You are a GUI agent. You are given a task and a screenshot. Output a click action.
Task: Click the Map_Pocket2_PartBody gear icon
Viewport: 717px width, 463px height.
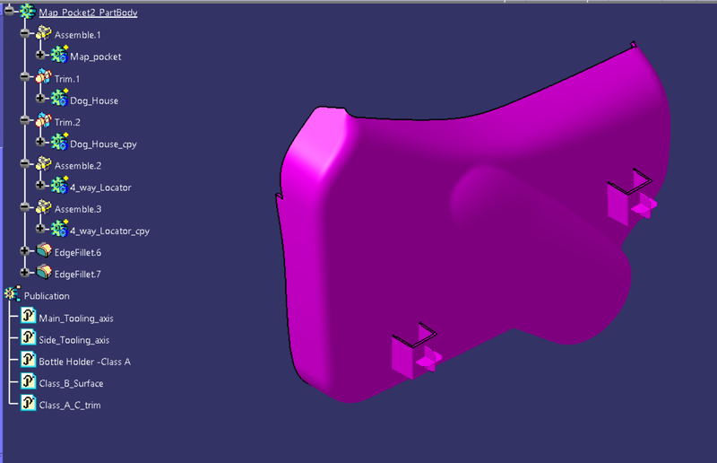[x=28, y=11]
